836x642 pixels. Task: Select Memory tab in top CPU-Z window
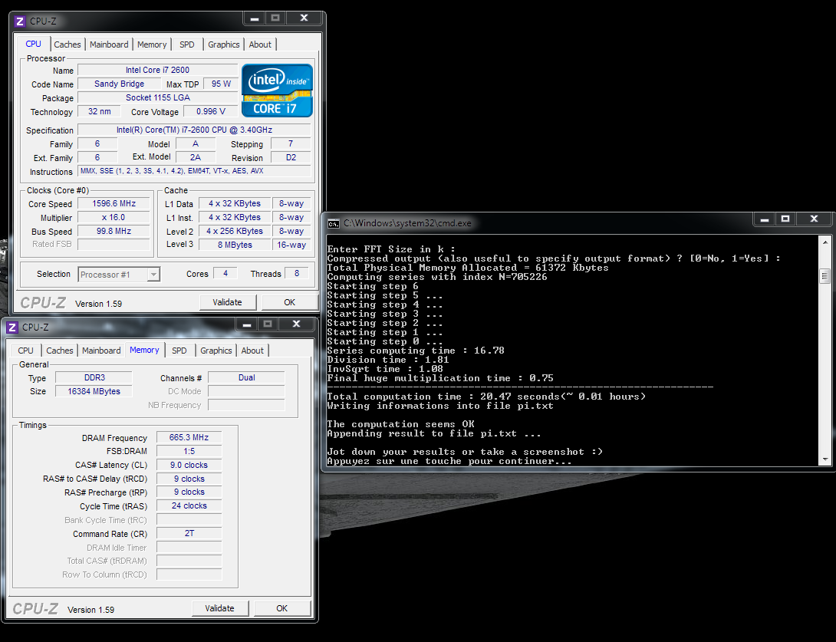coord(152,44)
